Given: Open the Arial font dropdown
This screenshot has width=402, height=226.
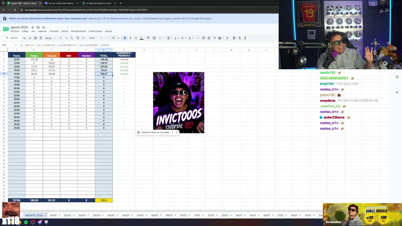Looking at the screenshot, I should [x=95, y=38].
